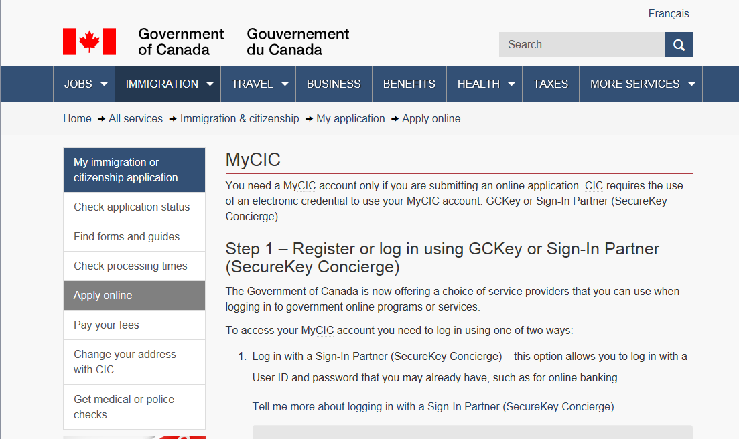The image size is (739, 439).
Task: Select Check application status in sidebar
Action: [134, 207]
